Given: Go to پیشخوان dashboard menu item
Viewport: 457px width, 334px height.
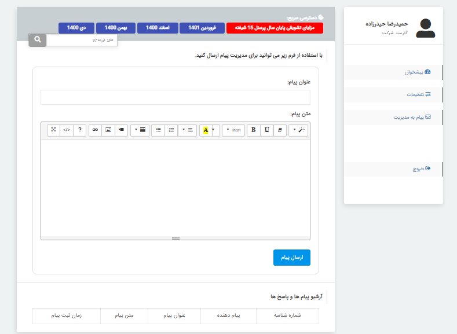Looking at the screenshot, I should (x=393, y=72).
